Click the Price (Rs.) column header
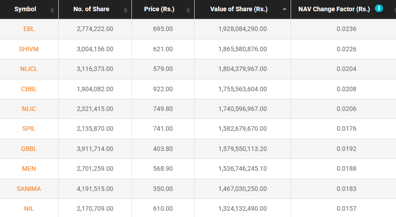This screenshot has width=396, height=217. point(159,9)
